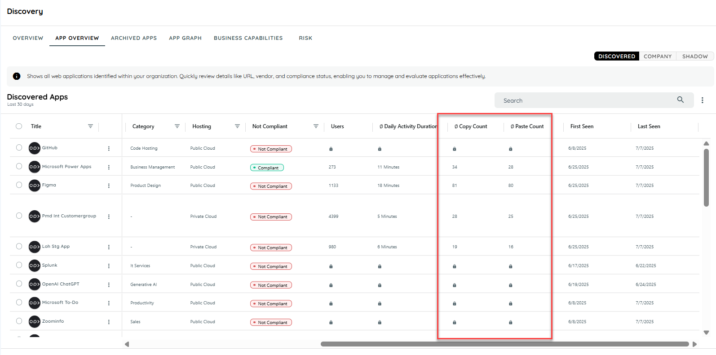Screen dimensions: 716x355
Task: Open the row menu for OpenAI ChatGPT
Action: click(x=109, y=285)
